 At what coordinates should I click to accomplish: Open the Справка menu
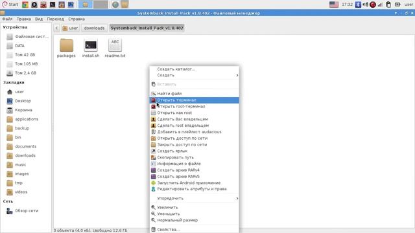point(77,19)
